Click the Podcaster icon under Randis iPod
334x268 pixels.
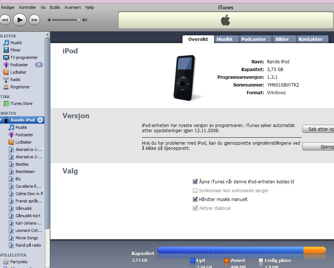click(11, 135)
